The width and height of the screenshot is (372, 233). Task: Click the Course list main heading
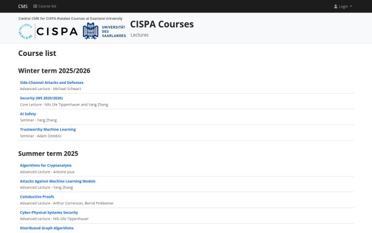coord(37,53)
